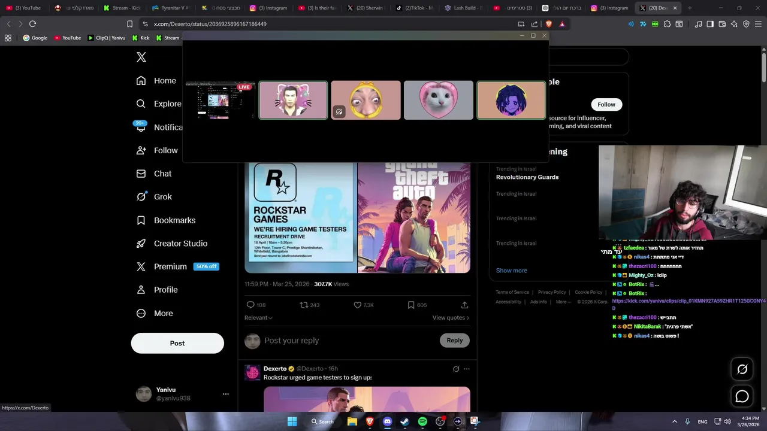Click the Follow button in right panel
This screenshot has width=767, height=431.
(606, 104)
